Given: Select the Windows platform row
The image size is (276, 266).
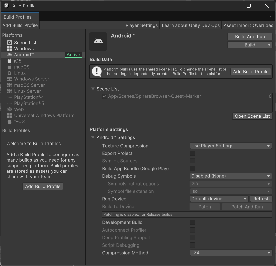Looking at the screenshot, I should click(x=43, y=49).
